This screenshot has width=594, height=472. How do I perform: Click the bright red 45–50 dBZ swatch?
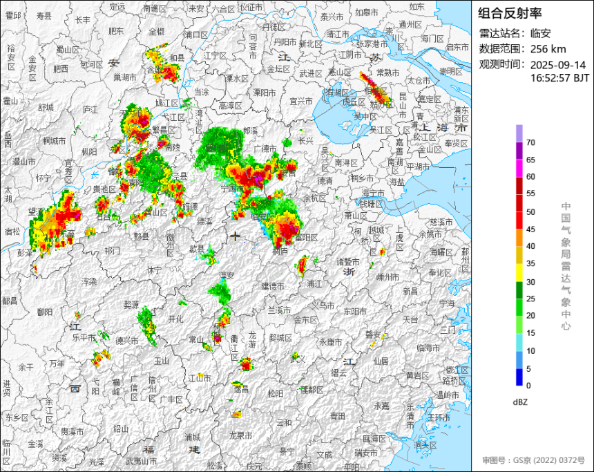coord(519,220)
